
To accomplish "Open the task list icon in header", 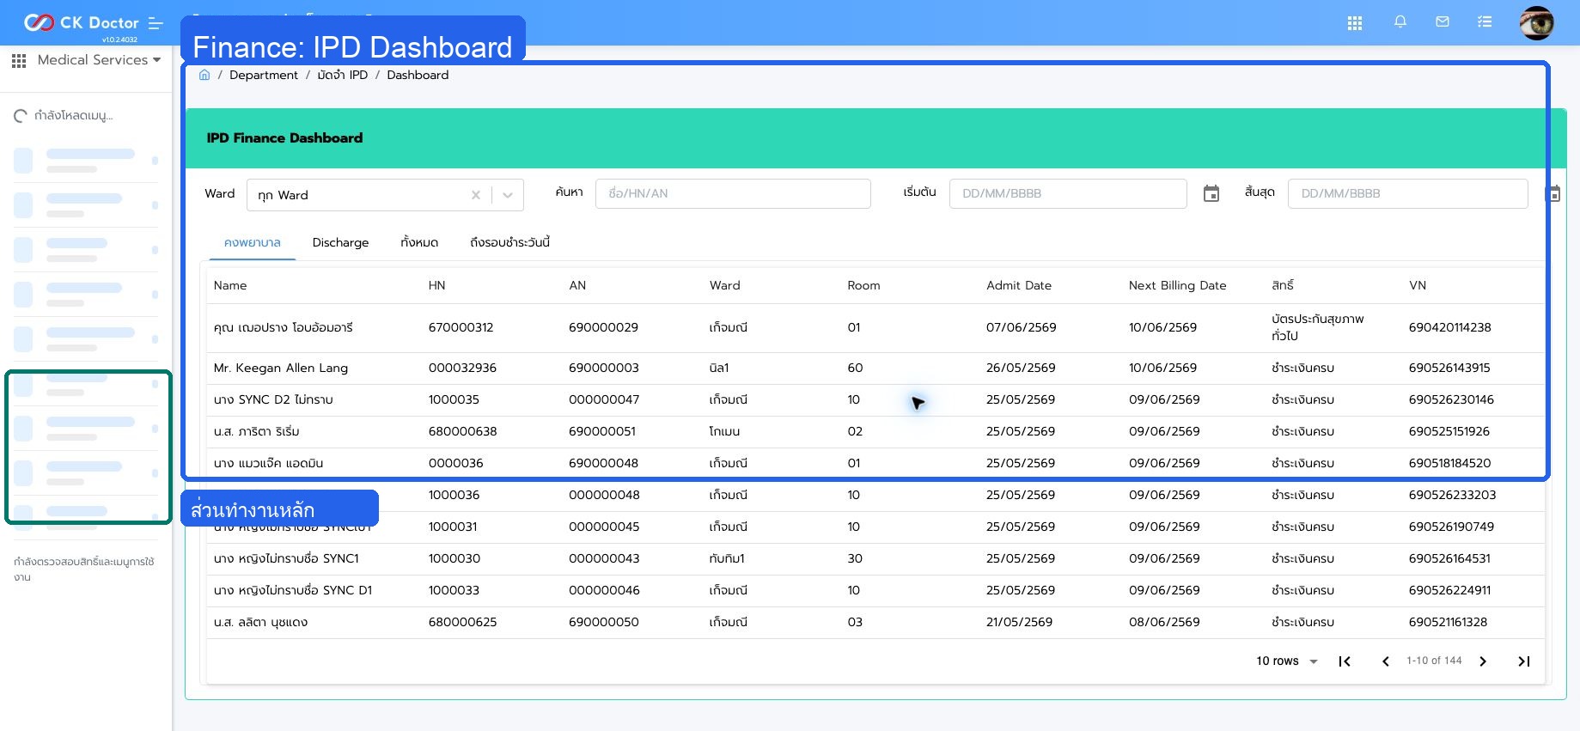I will [1485, 22].
